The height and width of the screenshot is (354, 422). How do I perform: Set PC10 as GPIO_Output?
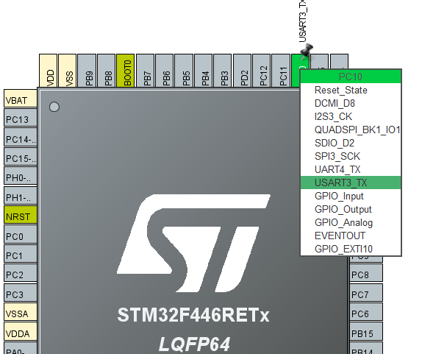tap(351, 209)
